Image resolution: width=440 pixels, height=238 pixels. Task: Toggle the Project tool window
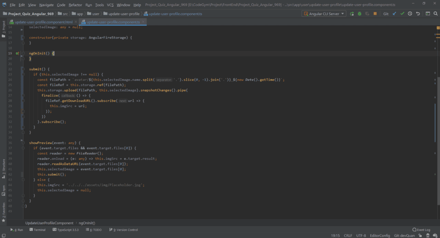pyautogui.click(x=4, y=27)
